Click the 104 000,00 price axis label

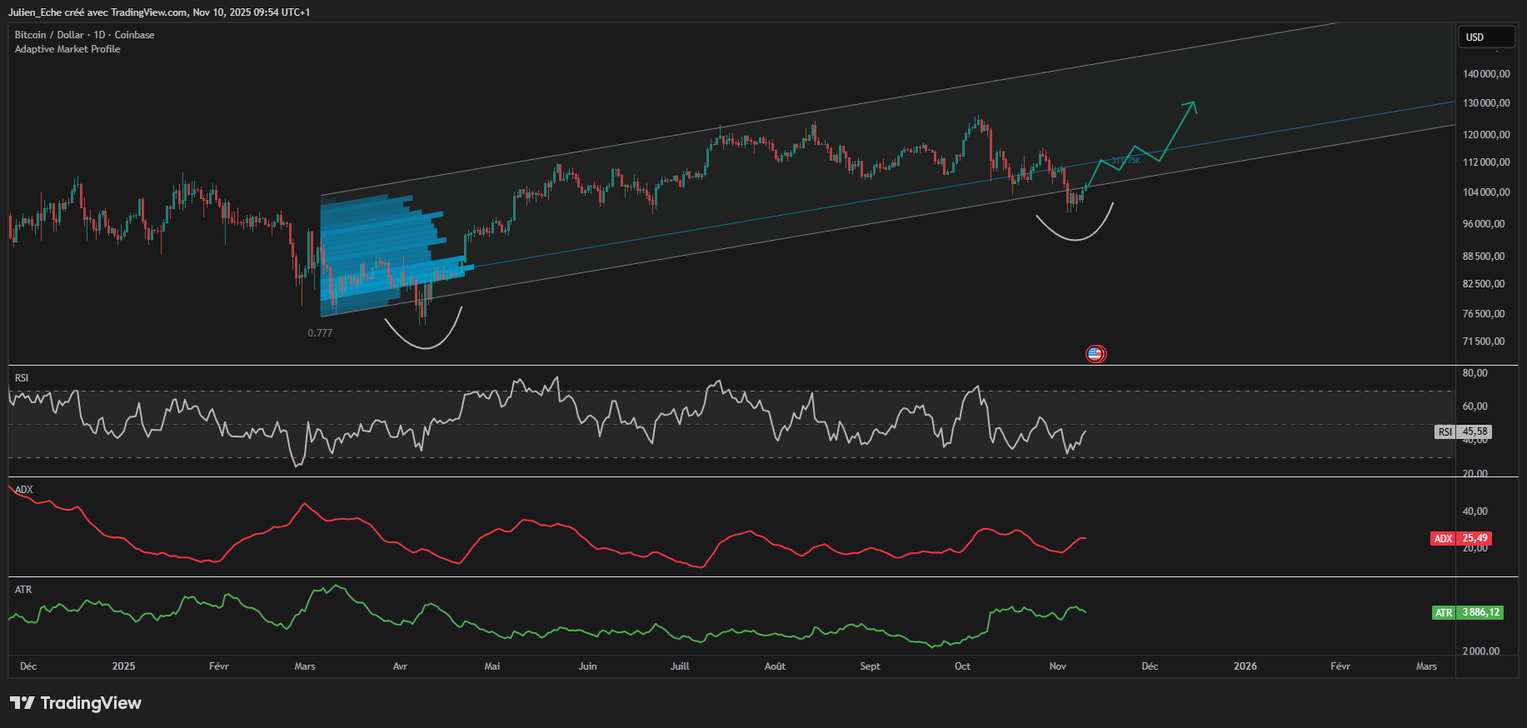pyautogui.click(x=1486, y=192)
